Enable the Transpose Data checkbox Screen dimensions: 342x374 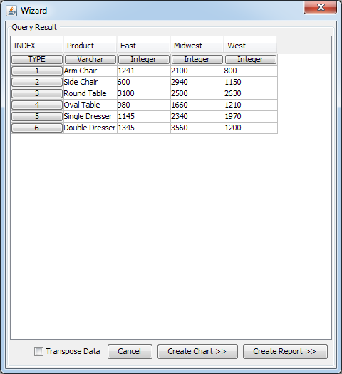point(38,352)
